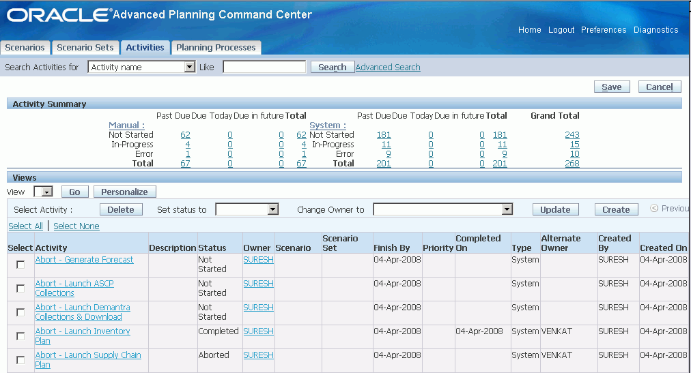The image size is (691, 373).
Task: Click the search Like text field
Action: click(x=264, y=67)
